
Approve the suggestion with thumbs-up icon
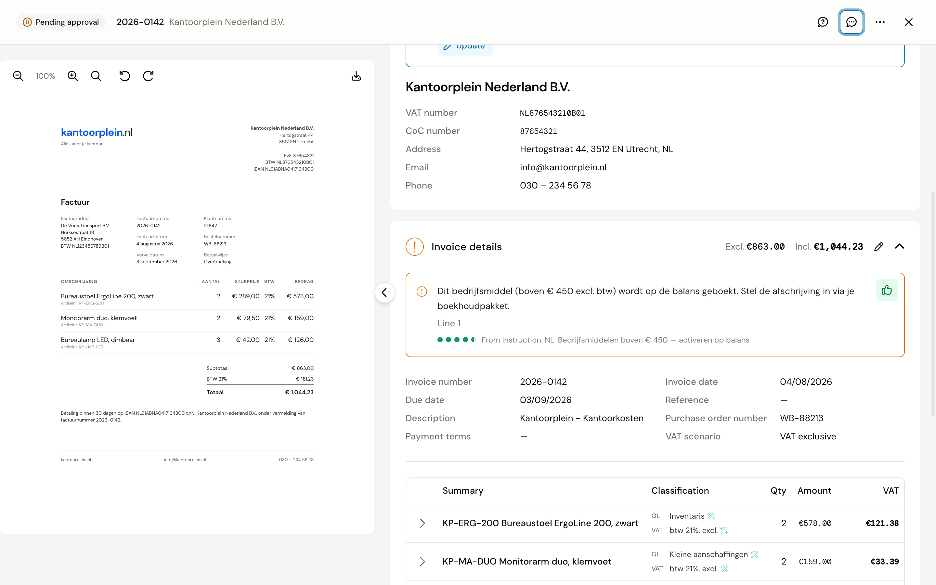(887, 290)
